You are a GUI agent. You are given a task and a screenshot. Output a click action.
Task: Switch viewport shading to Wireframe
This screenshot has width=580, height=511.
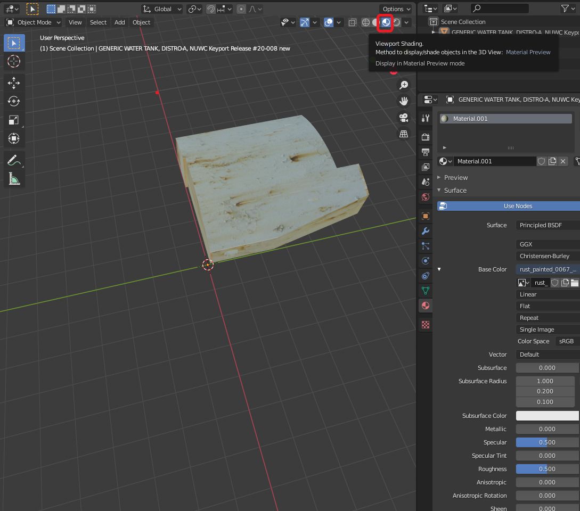coord(366,22)
